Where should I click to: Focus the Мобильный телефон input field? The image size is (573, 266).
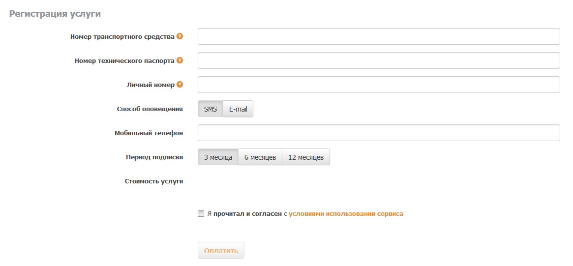(x=379, y=133)
